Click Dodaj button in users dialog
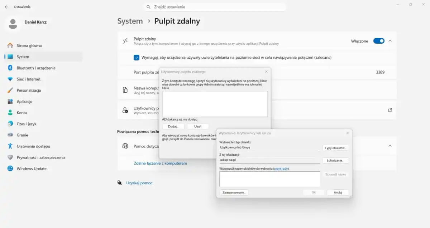Viewport: 430px width, 228px height. [x=173, y=126]
